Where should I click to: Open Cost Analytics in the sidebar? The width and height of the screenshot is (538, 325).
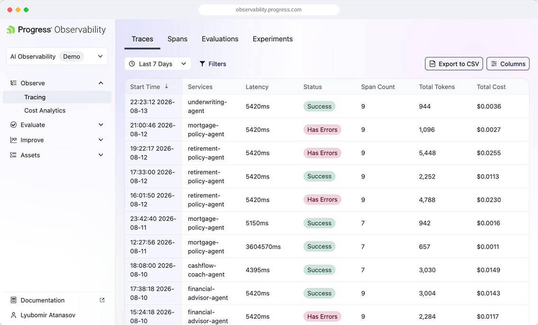pos(45,111)
